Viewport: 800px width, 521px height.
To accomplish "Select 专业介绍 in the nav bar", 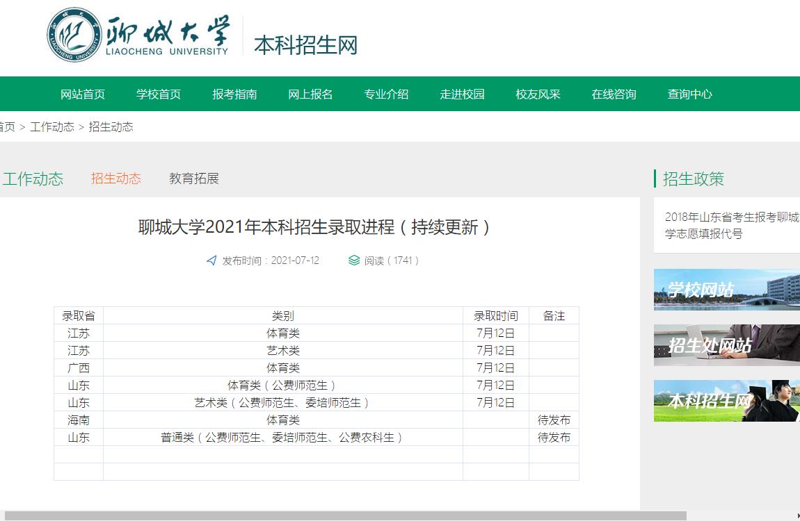I will [x=386, y=94].
